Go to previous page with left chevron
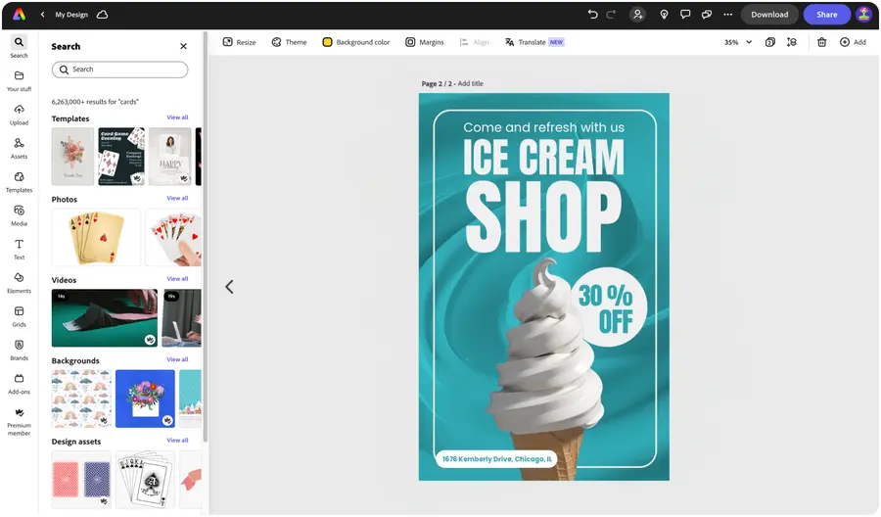 click(229, 287)
